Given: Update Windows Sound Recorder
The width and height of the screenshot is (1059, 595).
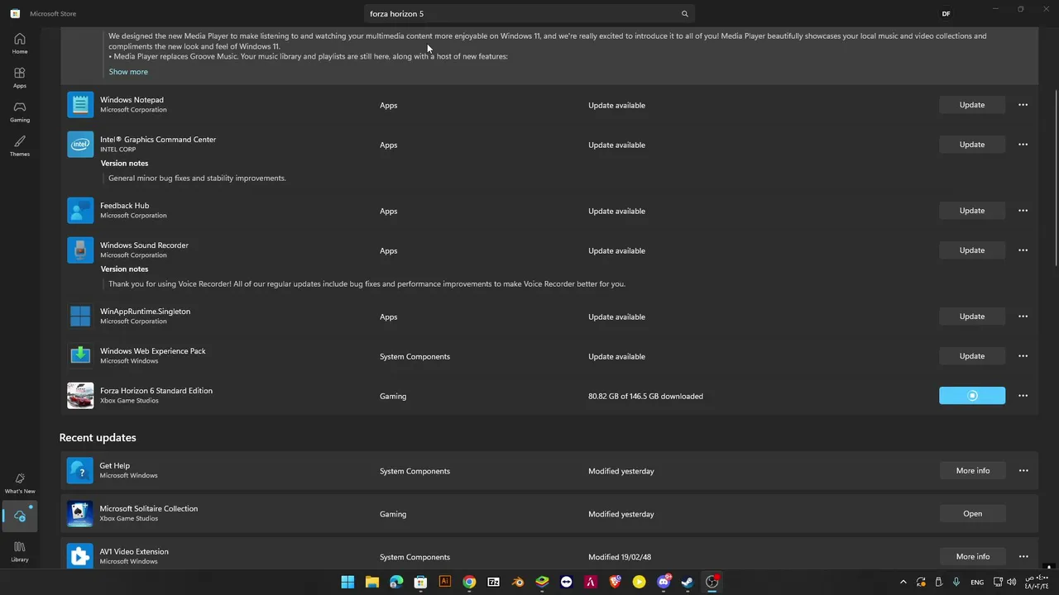Looking at the screenshot, I should point(972,250).
